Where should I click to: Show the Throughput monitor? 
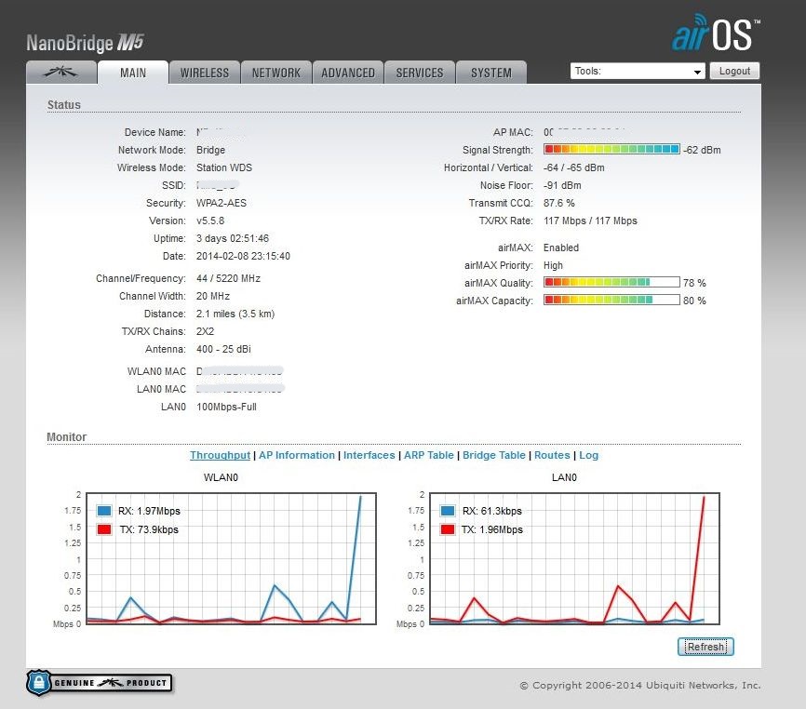click(220, 455)
